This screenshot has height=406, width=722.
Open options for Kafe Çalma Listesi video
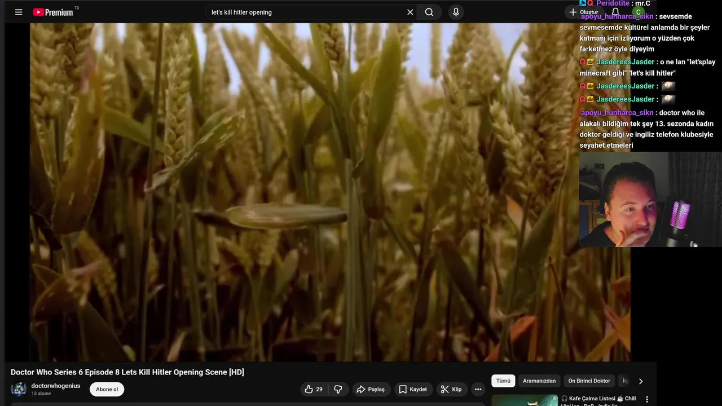[647, 399]
